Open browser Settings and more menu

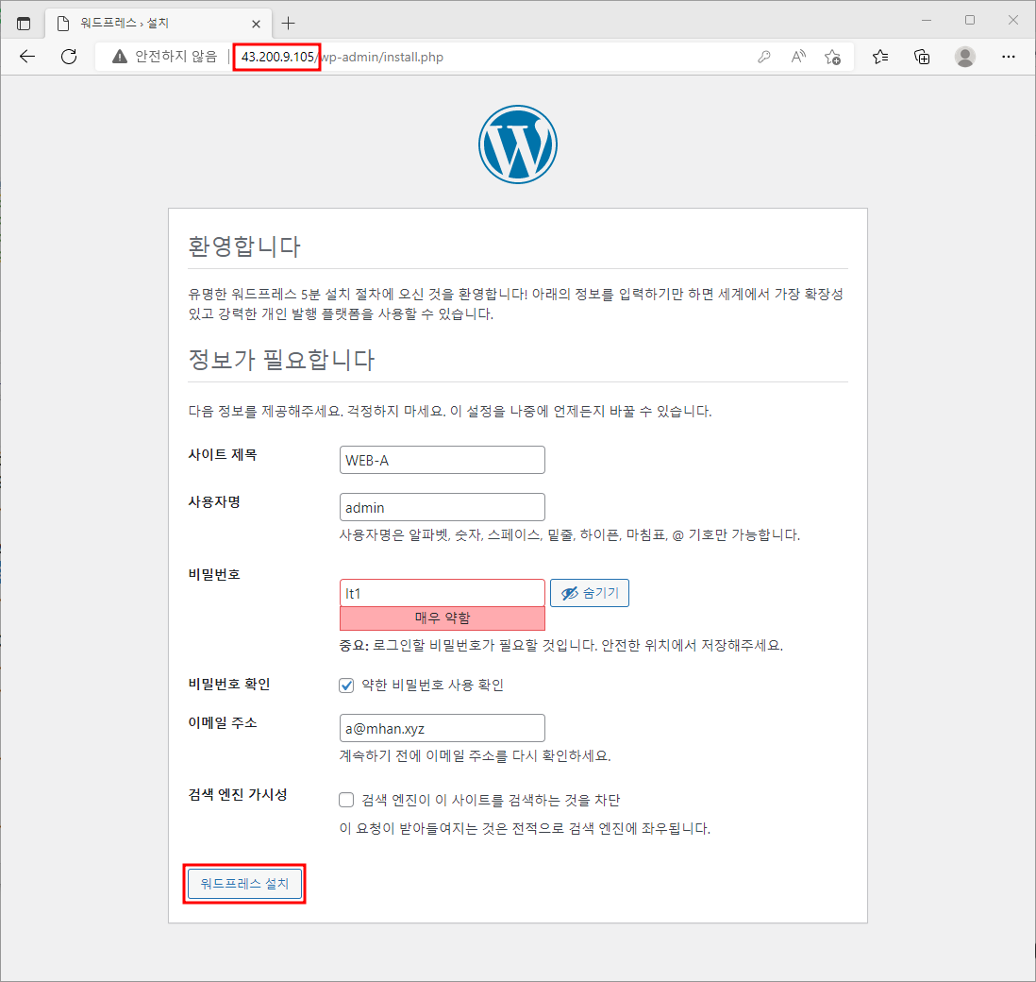click(1009, 57)
